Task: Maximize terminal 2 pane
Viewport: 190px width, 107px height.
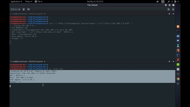Action: point(169,62)
